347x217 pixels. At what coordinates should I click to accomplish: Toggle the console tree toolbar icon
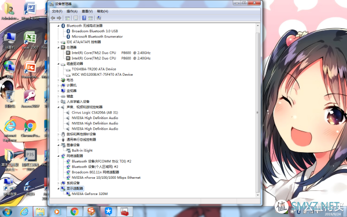click(68, 18)
